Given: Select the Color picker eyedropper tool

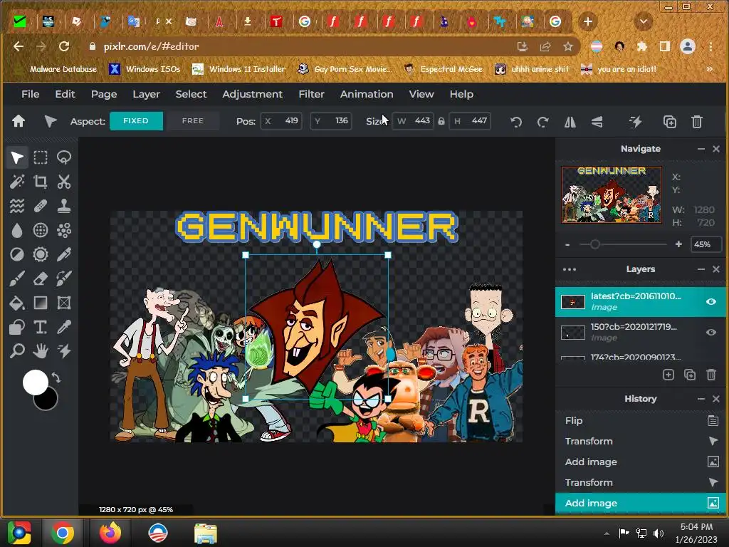Looking at the screenshot, I should click(x=63, y=327).
